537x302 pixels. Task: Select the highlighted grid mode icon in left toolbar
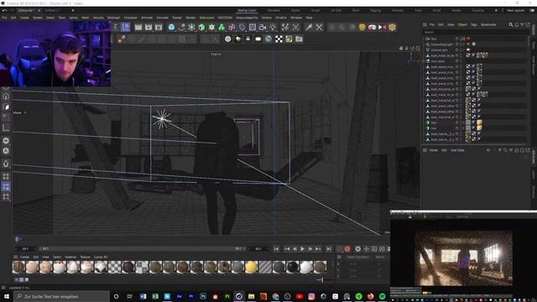(6, 186)
